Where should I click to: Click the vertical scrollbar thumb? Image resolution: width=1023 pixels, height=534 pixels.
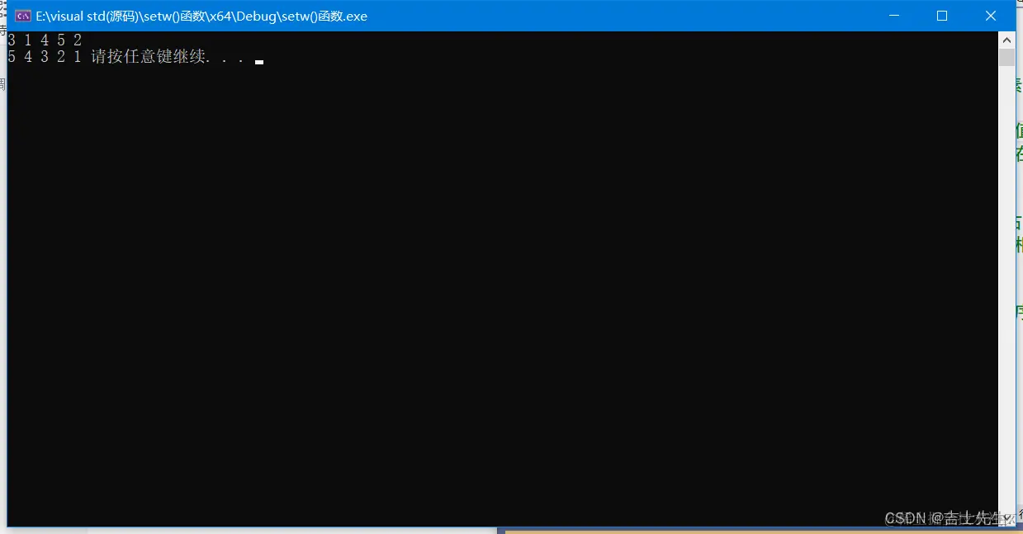coord(1006,57)
